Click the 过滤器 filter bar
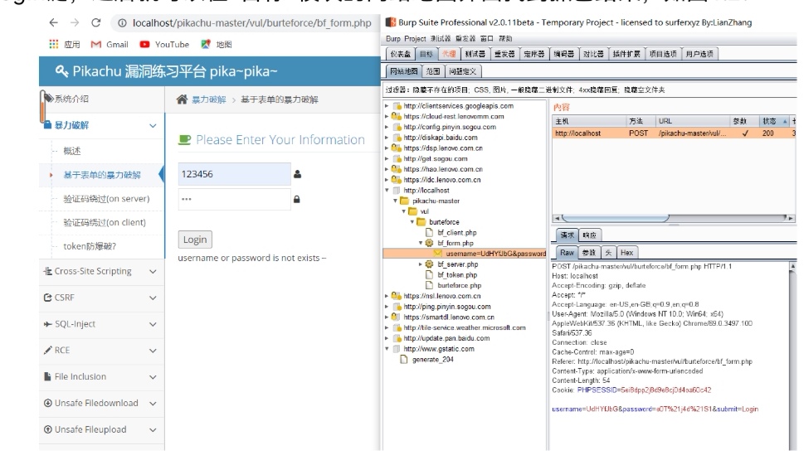The height and width of the screenshot is (460, 809). 590,90
